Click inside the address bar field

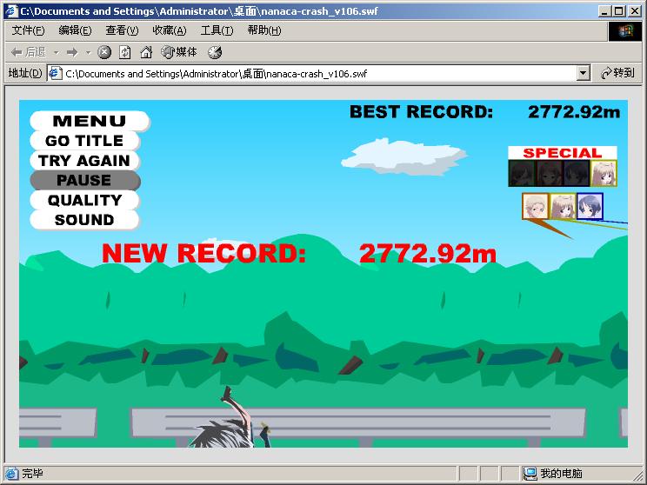[319, 74]
